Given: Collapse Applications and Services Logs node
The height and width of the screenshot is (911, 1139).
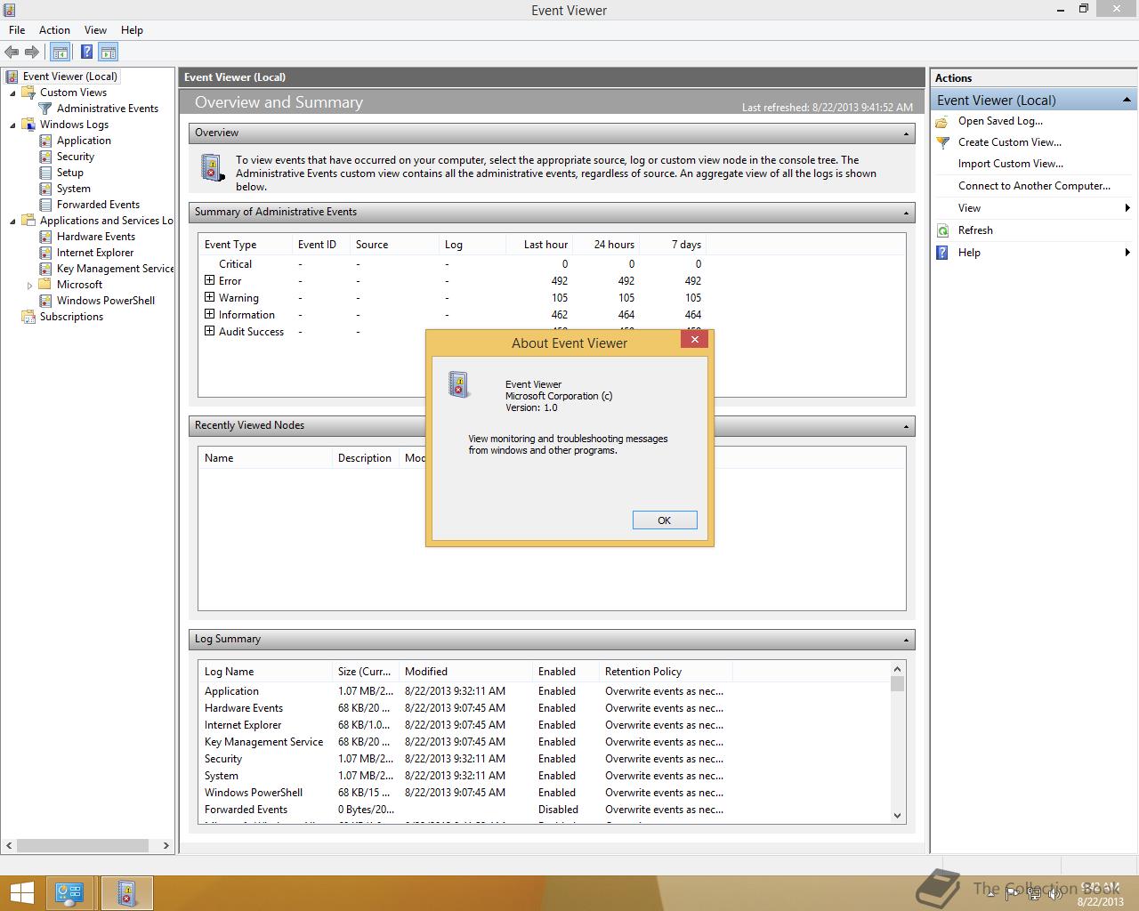Looking at the screenshot, I should pos(12,221).
